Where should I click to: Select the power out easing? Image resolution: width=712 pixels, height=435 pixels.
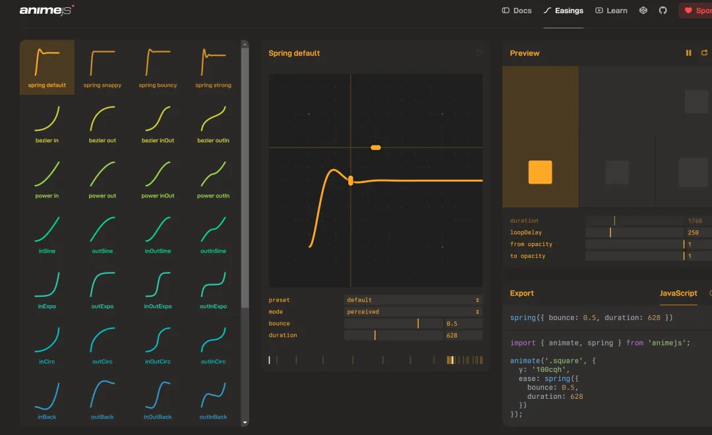[x=102, y=178]
